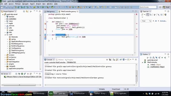Open the File menu
The image size is (171, 96).
(x=2, y=4)
